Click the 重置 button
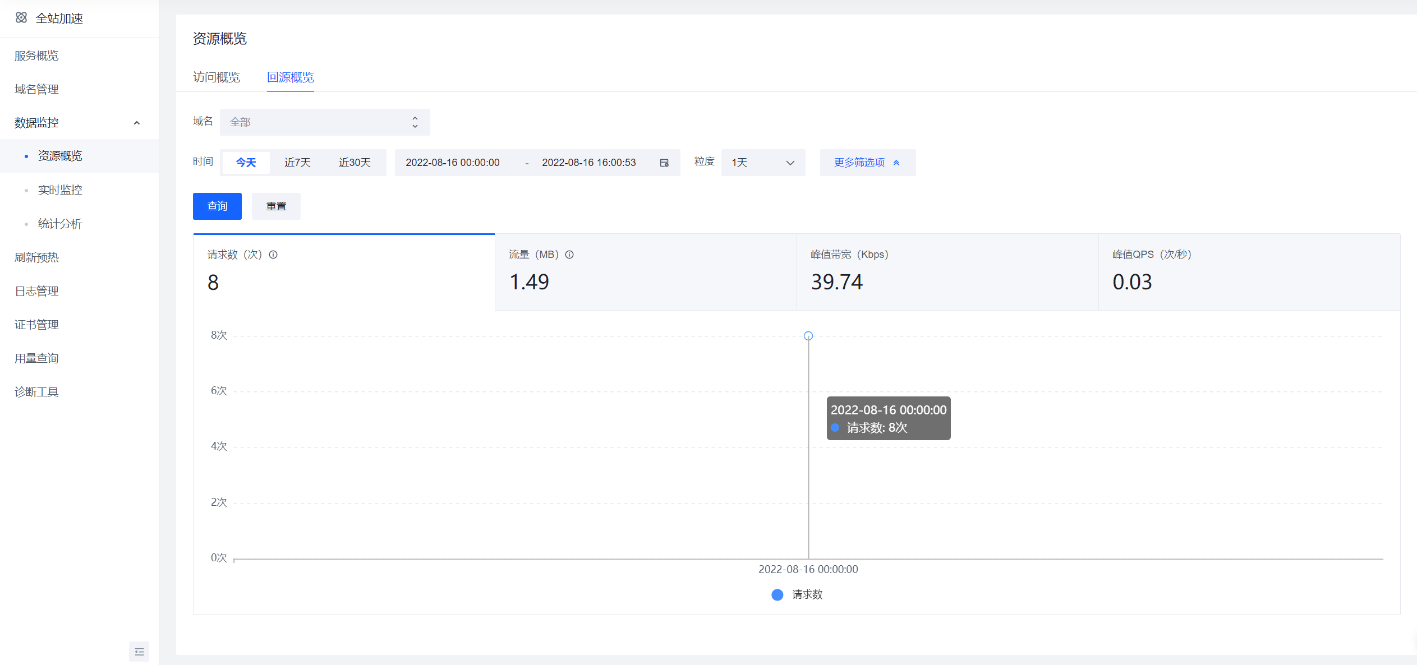The height and width of the screenshot is (665, 1417). [x=276, y=206]
